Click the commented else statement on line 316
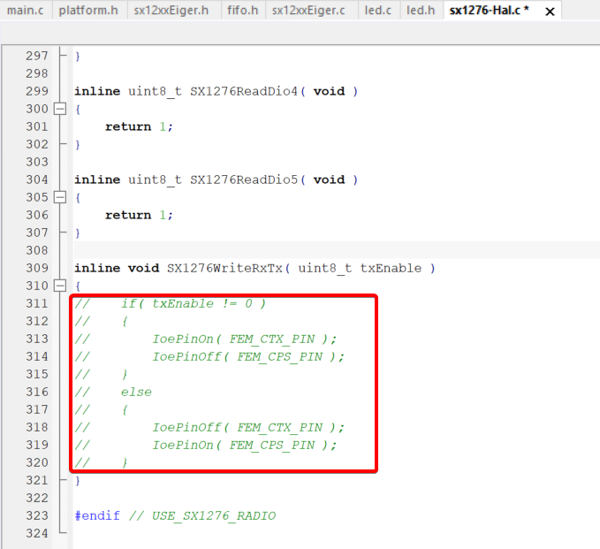 pyautogui.click(x=136, y=392)
